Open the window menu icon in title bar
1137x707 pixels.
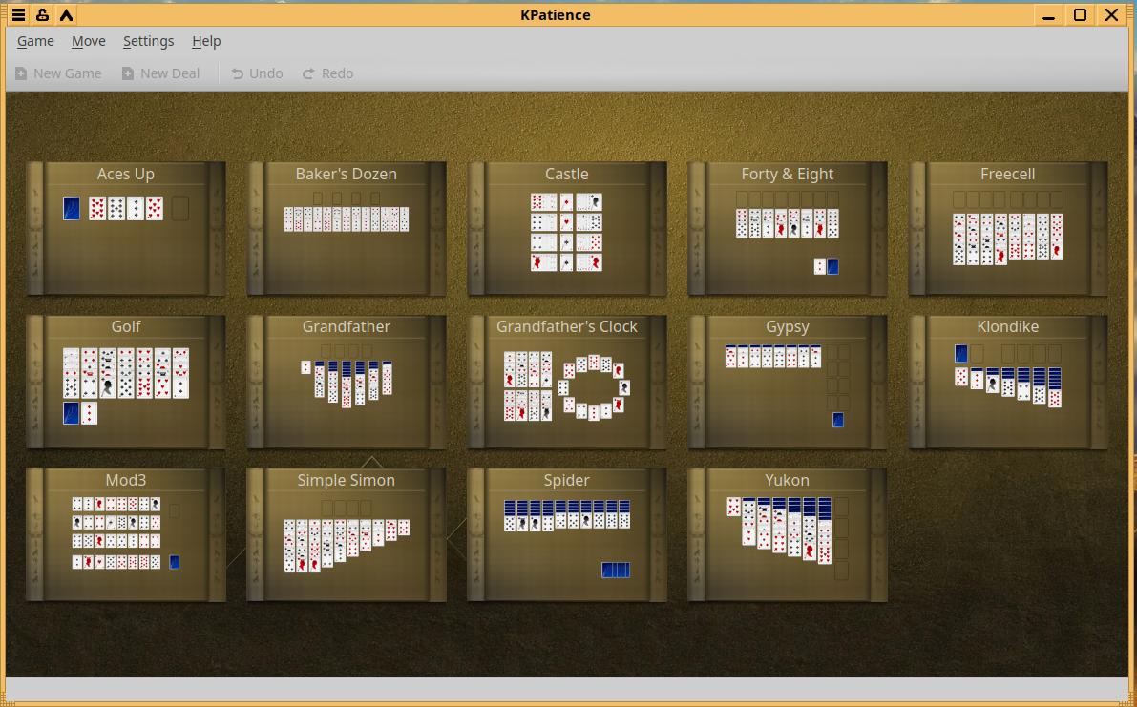point(19,15)
